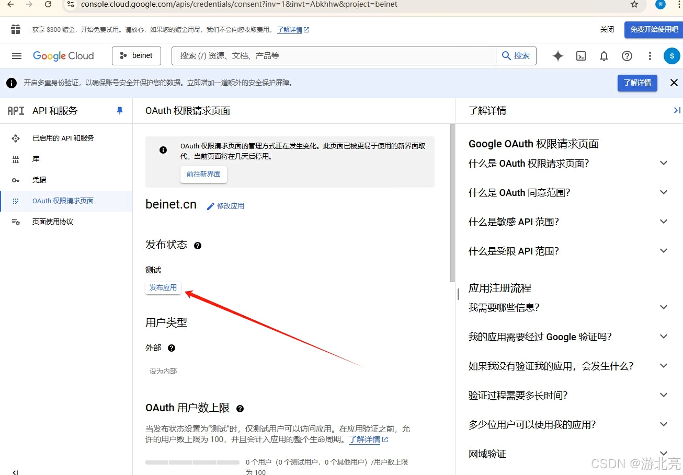Click the info icon in security banner
Image resolution: width=683 pixels, height=475 pixels.
point(11,83)
